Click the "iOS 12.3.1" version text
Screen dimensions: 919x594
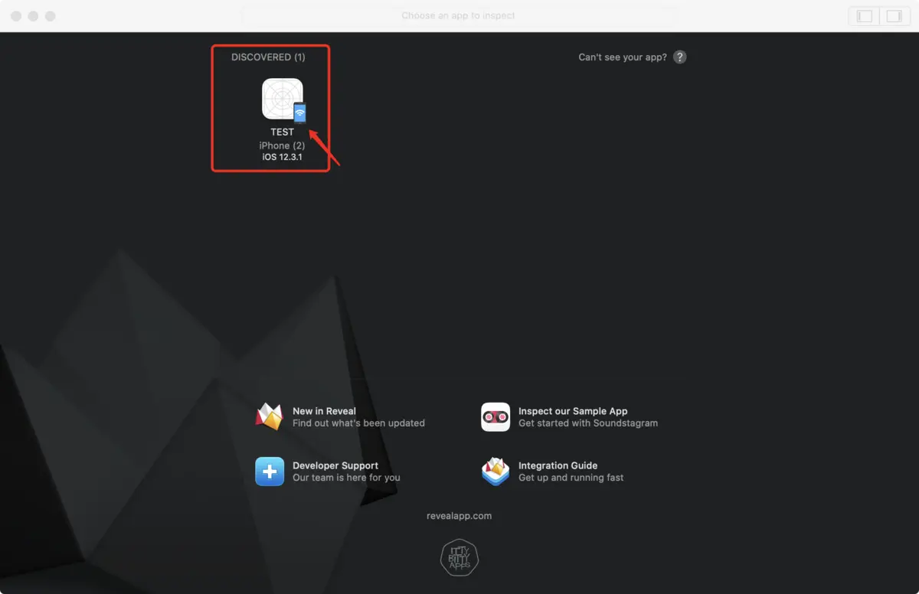(x=282, y=157)
